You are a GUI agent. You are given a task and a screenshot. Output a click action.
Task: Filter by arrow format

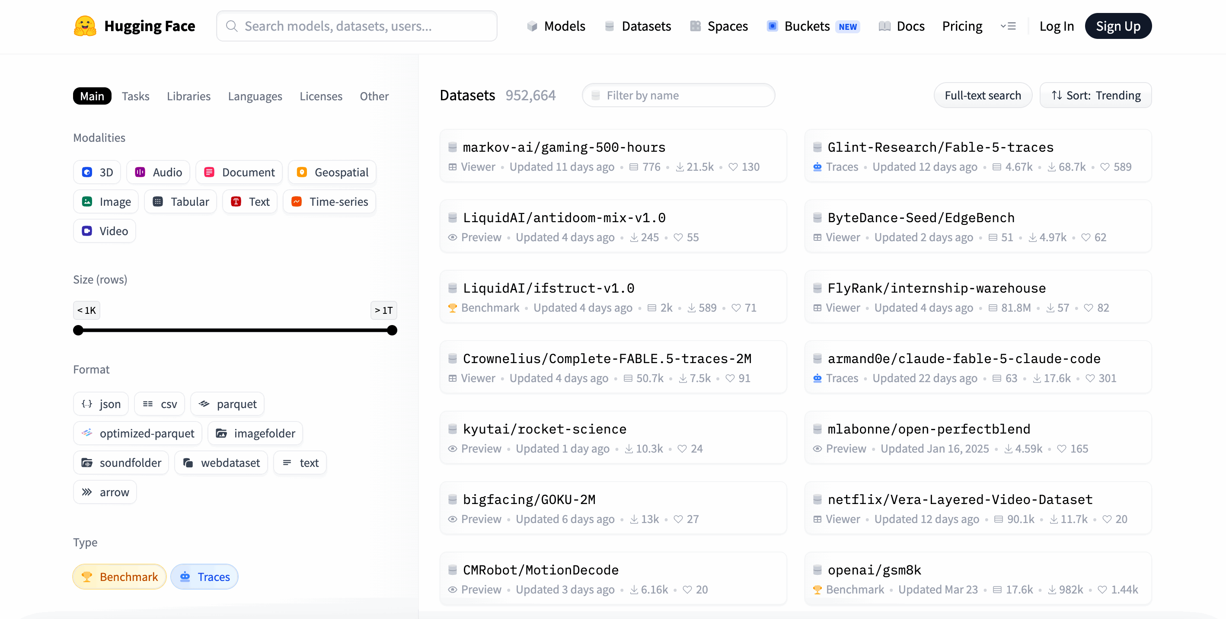pyautogui.click(x=105, y=492)
